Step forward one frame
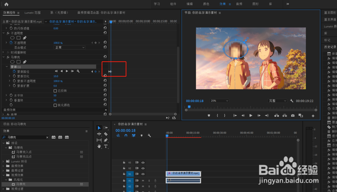This screenshot has width=337, height=192. (259, 116)
